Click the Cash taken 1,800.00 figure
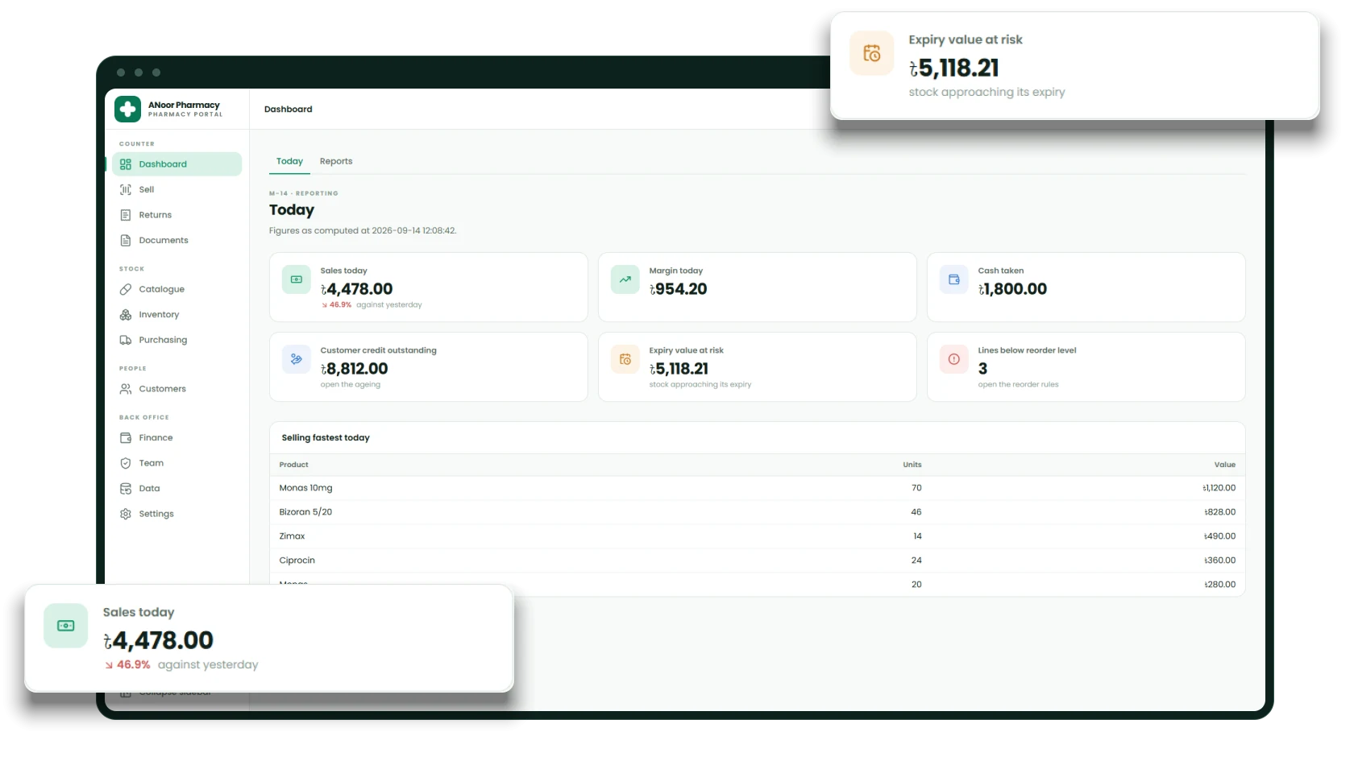This screenshot has height=757, width=1354. coord(1012,289)
